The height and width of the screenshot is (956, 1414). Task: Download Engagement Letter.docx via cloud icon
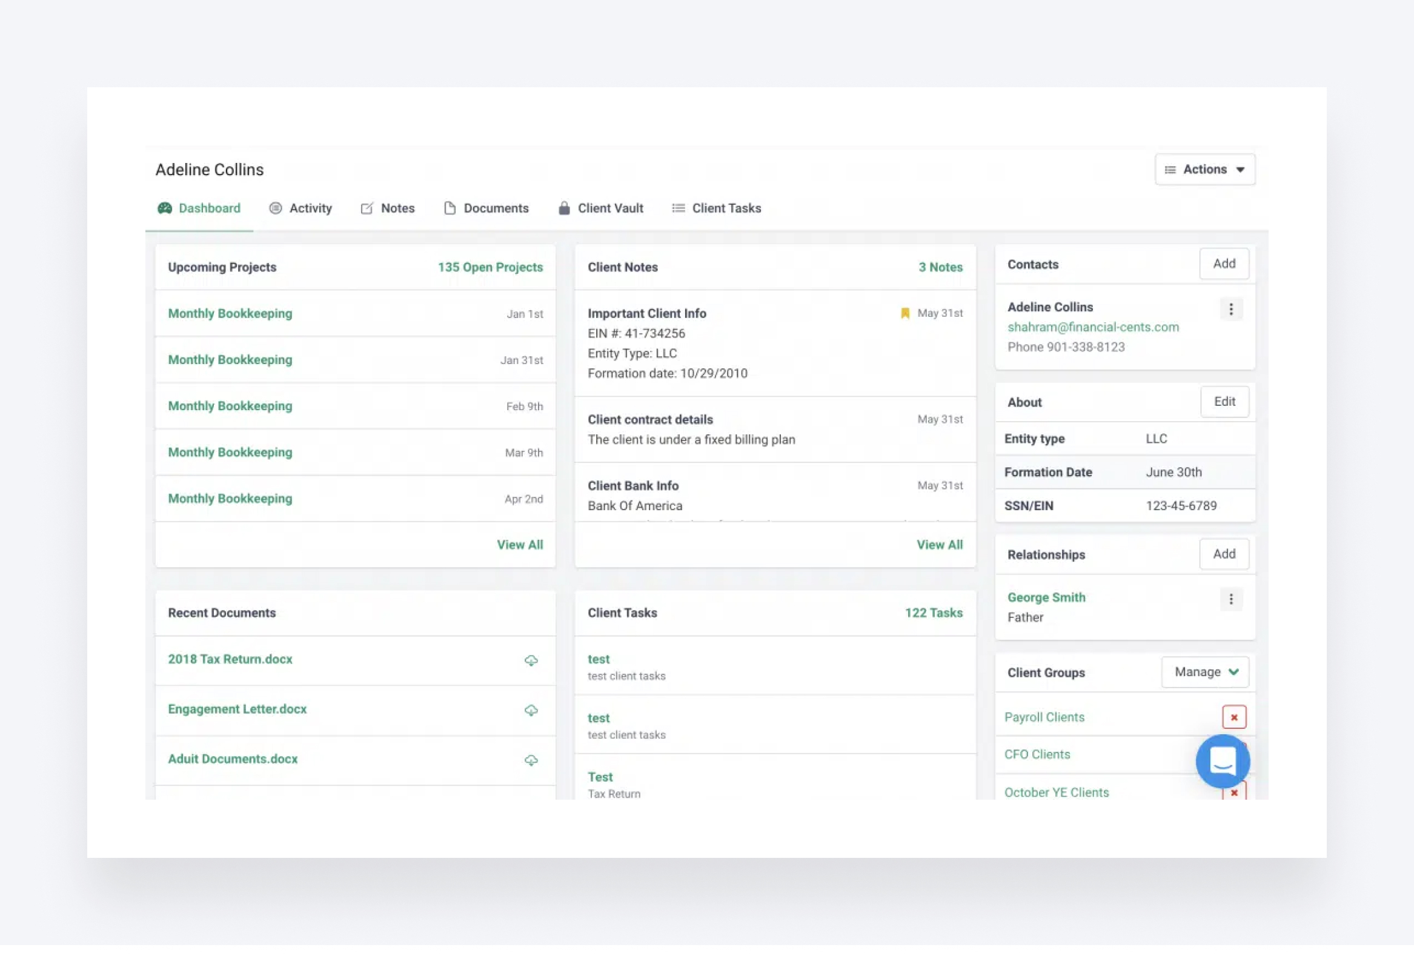[x=531, y=710]
